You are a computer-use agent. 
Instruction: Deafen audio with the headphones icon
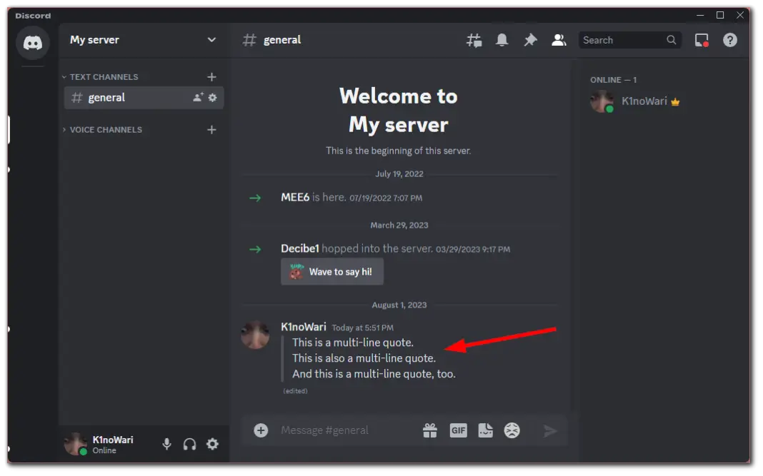point(189,443)
